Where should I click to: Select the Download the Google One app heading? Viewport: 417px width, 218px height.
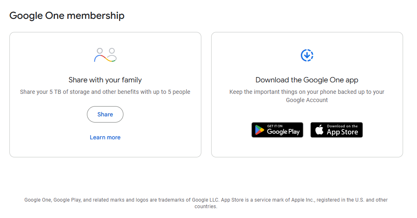coord(307,80)
